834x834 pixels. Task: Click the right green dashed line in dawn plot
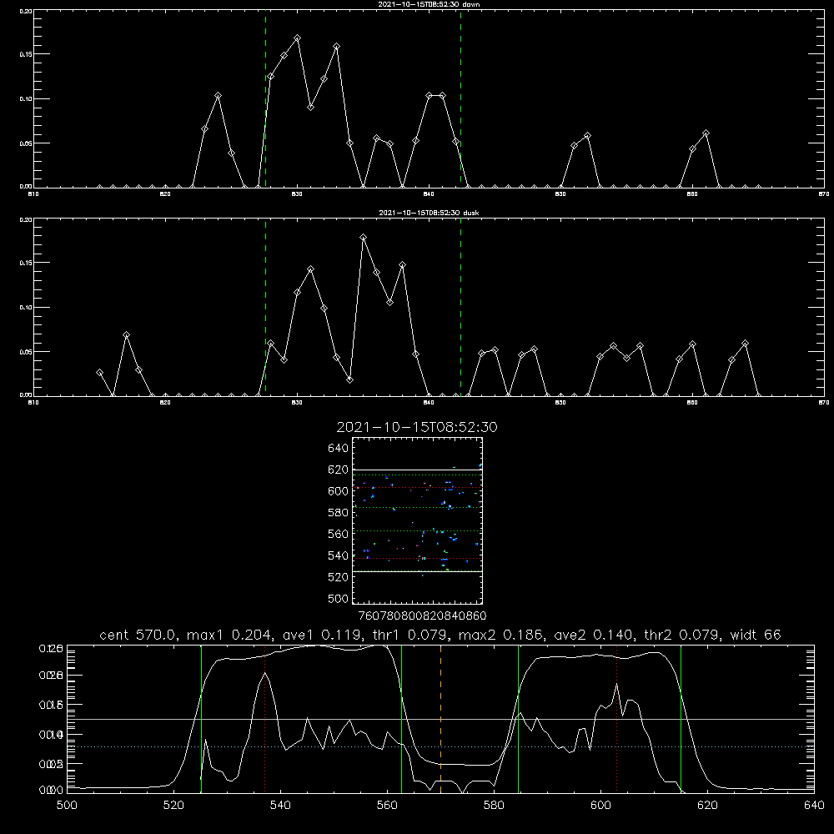click(460, 99)
